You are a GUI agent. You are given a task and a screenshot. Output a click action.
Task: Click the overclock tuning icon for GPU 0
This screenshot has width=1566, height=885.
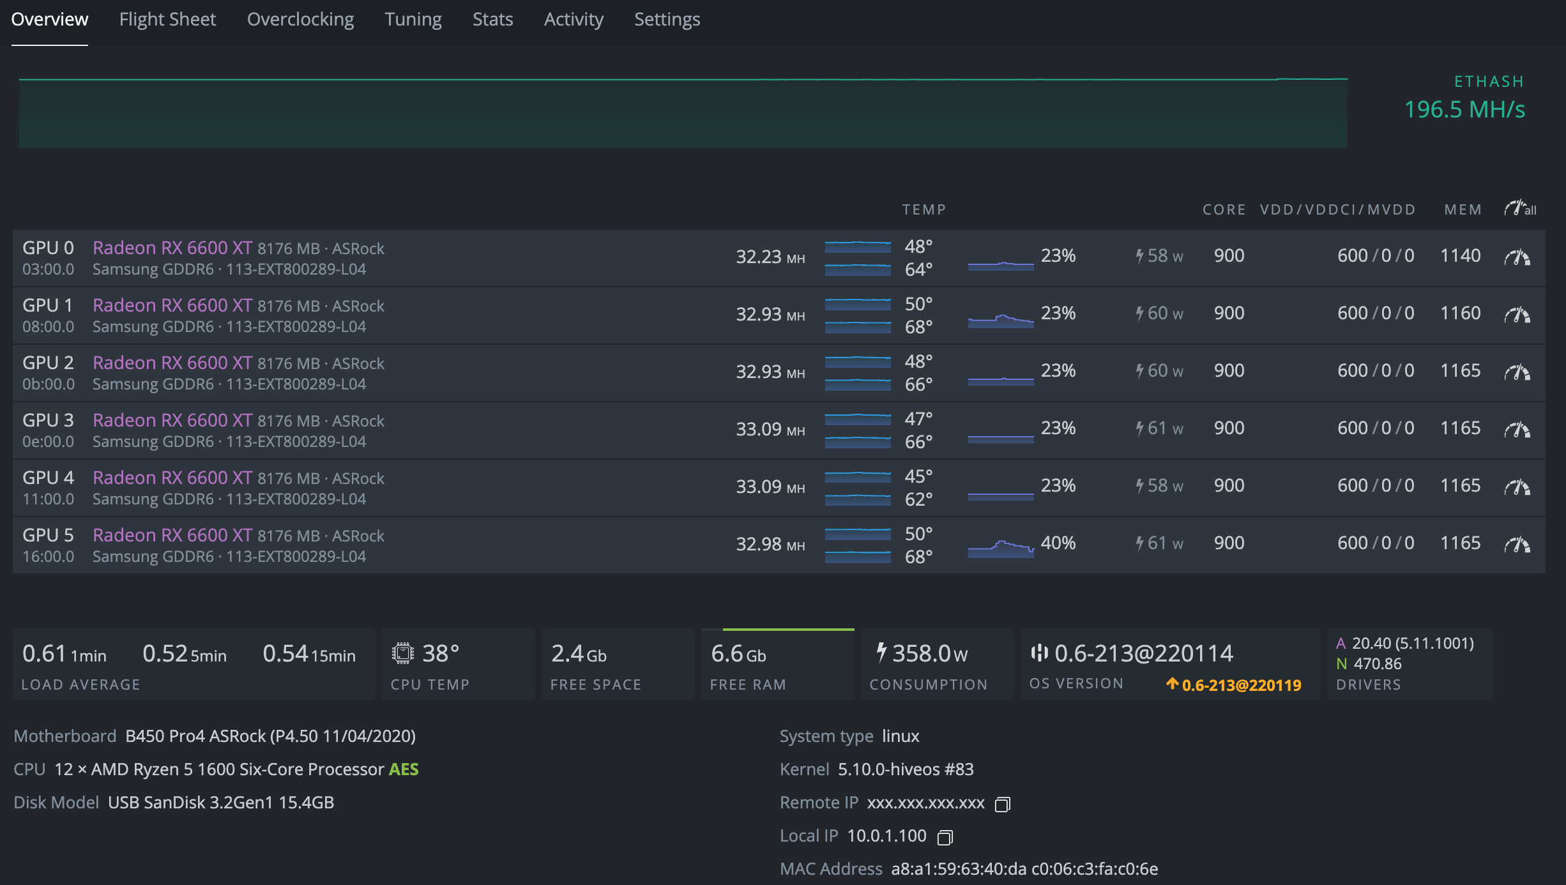pos(1517,257)
